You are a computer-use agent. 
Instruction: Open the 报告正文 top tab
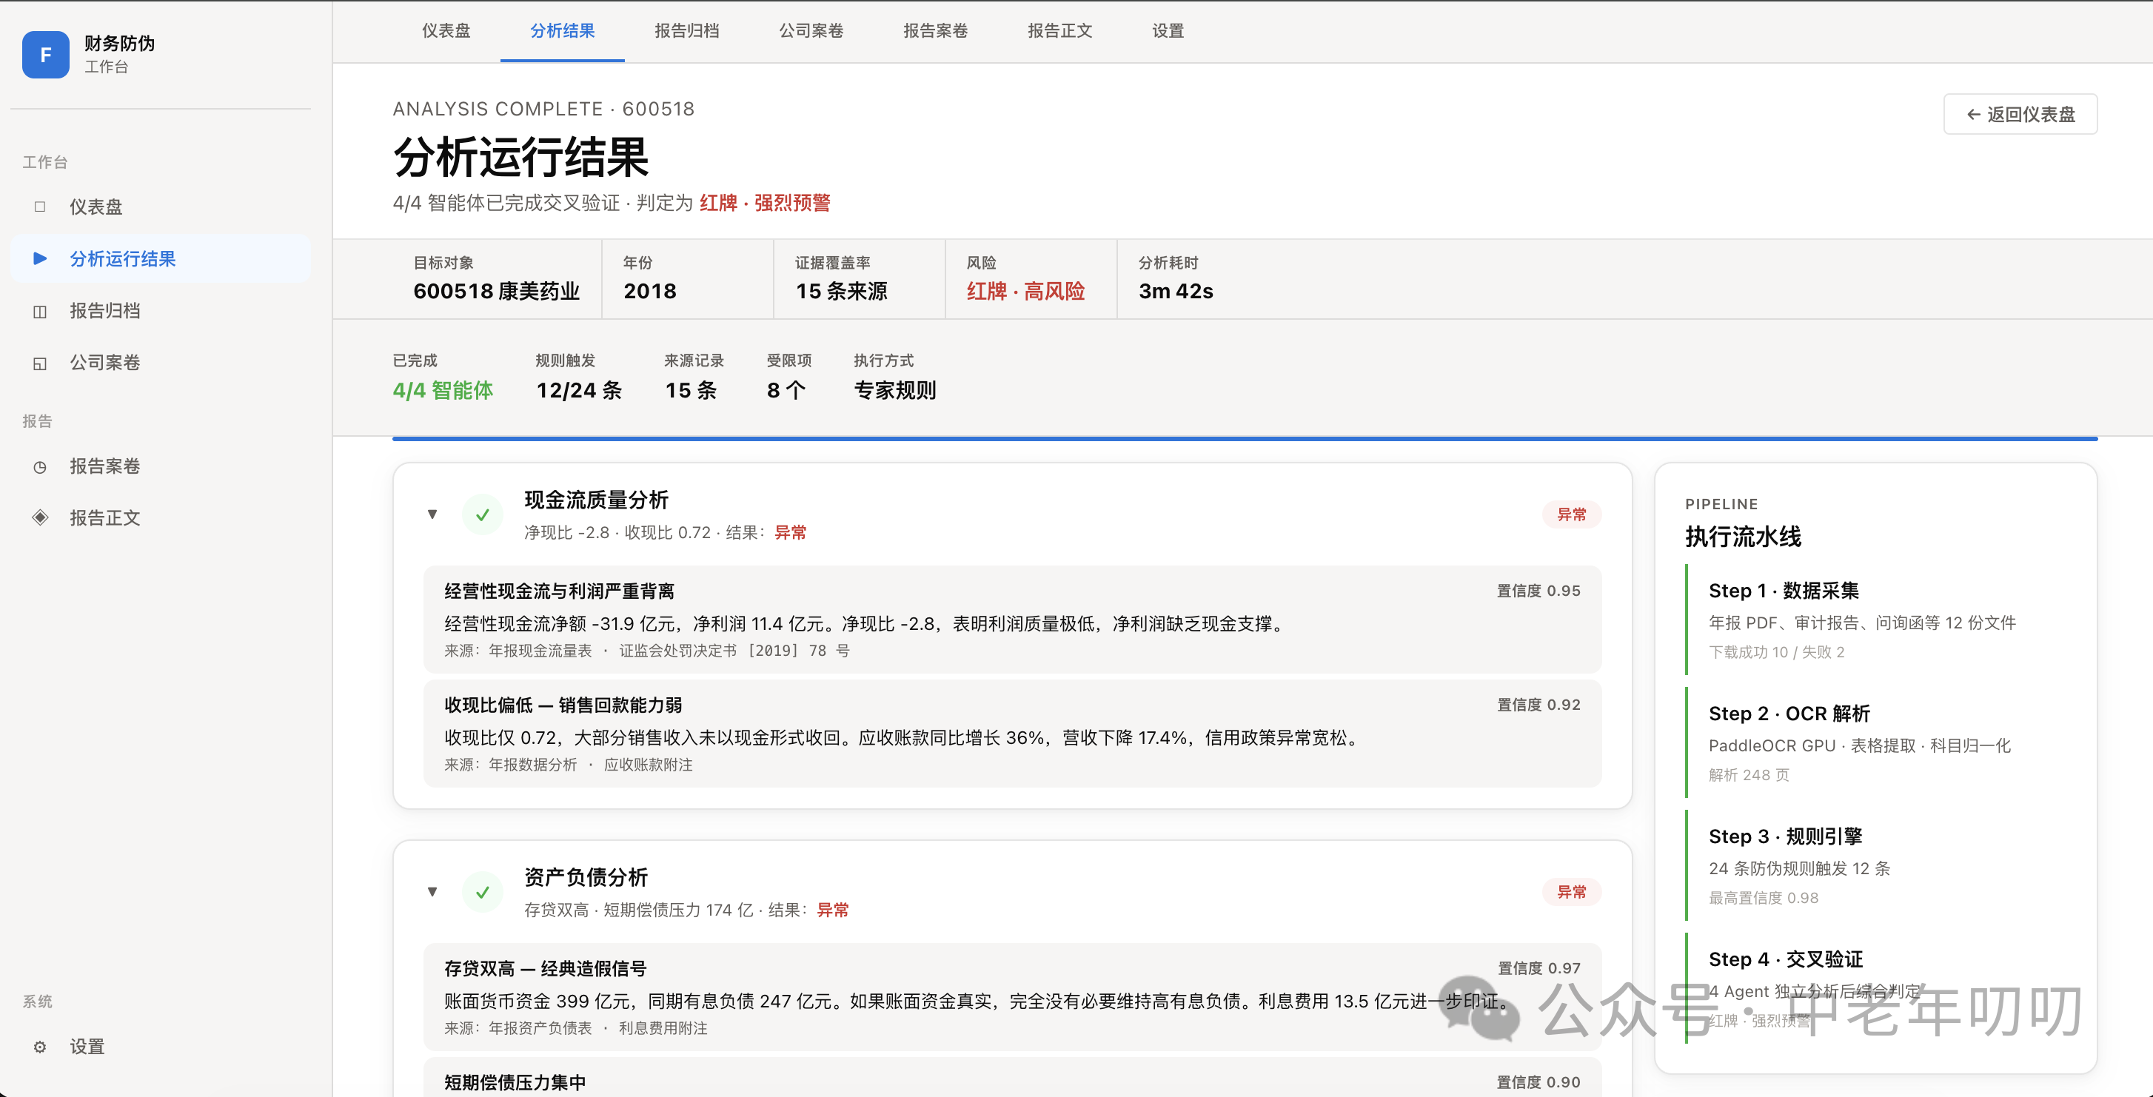point(1061,31)
